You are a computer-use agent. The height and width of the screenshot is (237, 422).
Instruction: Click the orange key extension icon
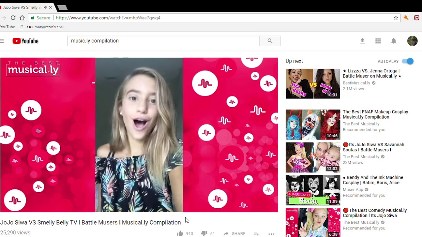(x=406, y=18)
